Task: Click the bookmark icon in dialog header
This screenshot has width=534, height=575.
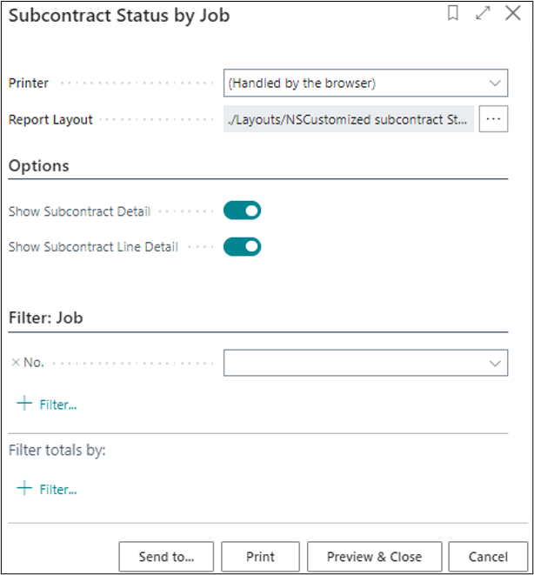Action: (453, 14)
